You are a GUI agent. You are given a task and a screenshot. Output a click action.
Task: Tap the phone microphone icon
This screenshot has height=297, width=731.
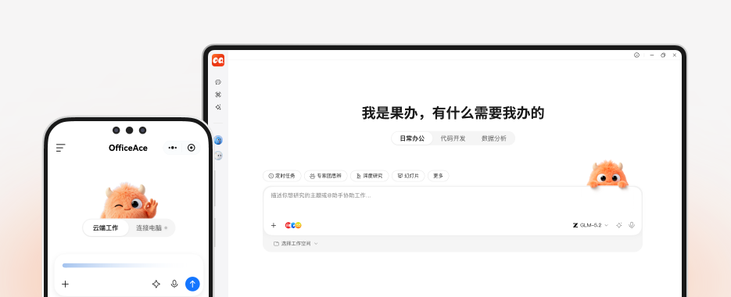(x=174, y=284)
